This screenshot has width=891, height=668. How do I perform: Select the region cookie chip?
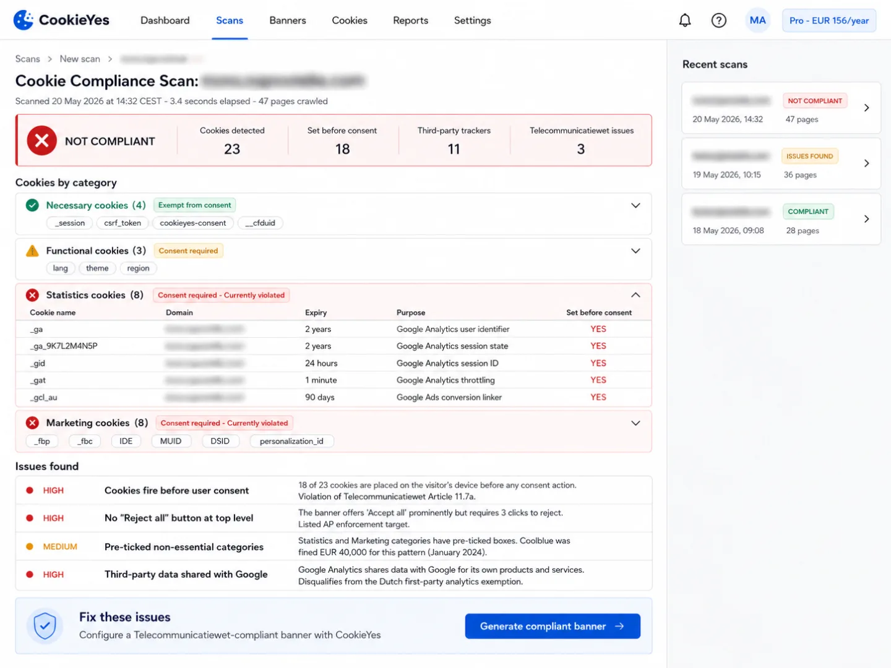[x=138, y=268]
